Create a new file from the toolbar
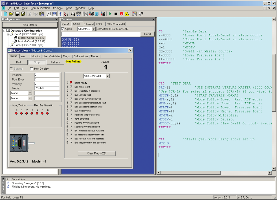The height and width of the screenshot is (200, 277). [x=5, y=14]
